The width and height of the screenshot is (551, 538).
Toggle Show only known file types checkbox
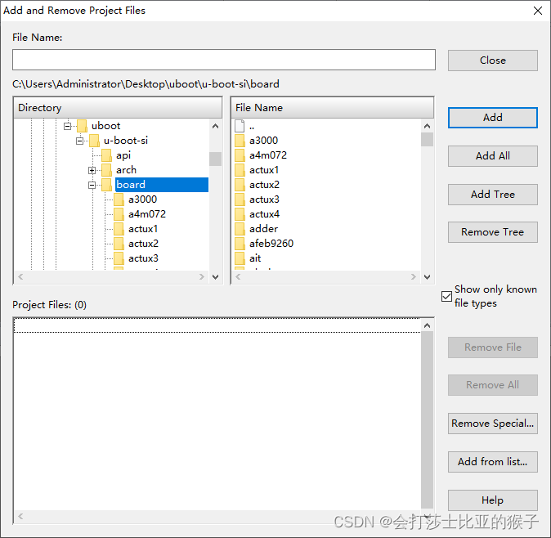coord(446,296)
